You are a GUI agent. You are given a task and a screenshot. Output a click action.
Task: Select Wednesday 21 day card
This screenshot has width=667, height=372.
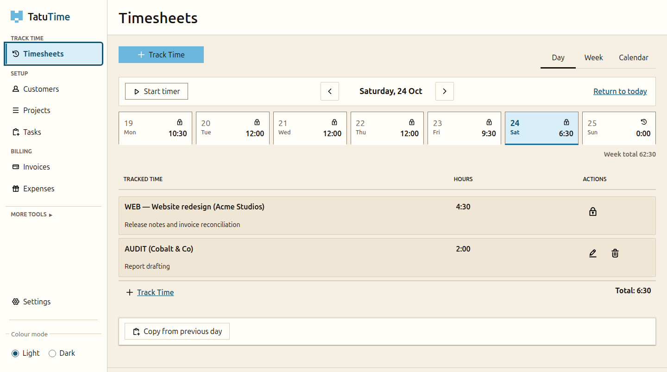pyautogui.click(x=310, y=128)
